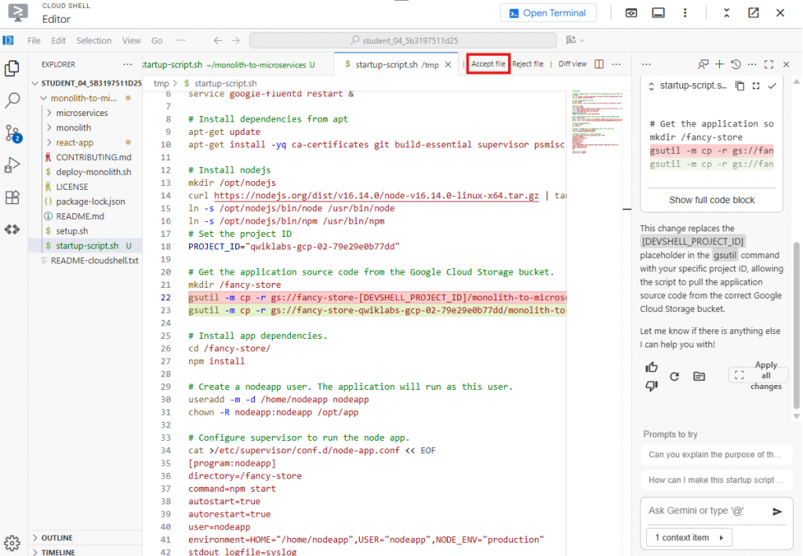Click the student_04_5b3197511d25 search box
The image size is (803, 556).
tap(403, 41)
